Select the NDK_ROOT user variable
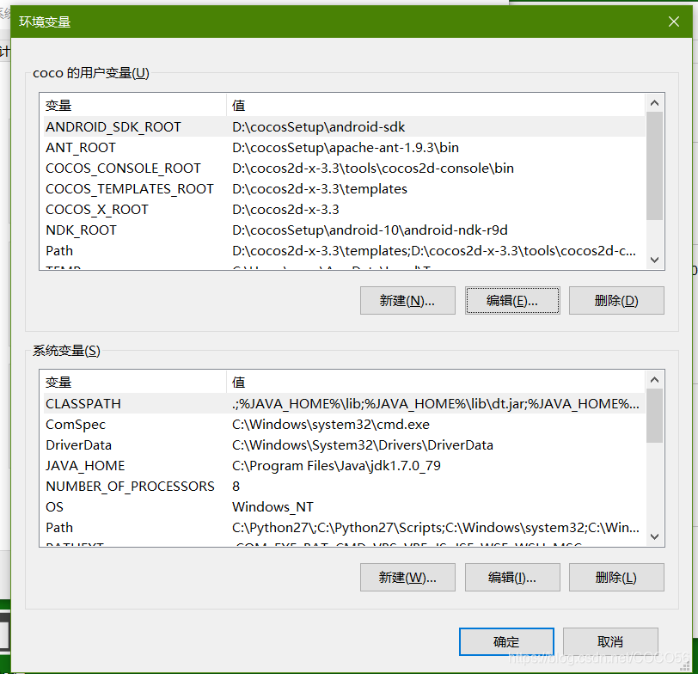The image size is (698, 674). [x=344, y=230]
